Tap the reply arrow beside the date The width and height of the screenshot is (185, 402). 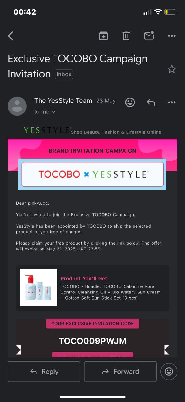(151, 102)
